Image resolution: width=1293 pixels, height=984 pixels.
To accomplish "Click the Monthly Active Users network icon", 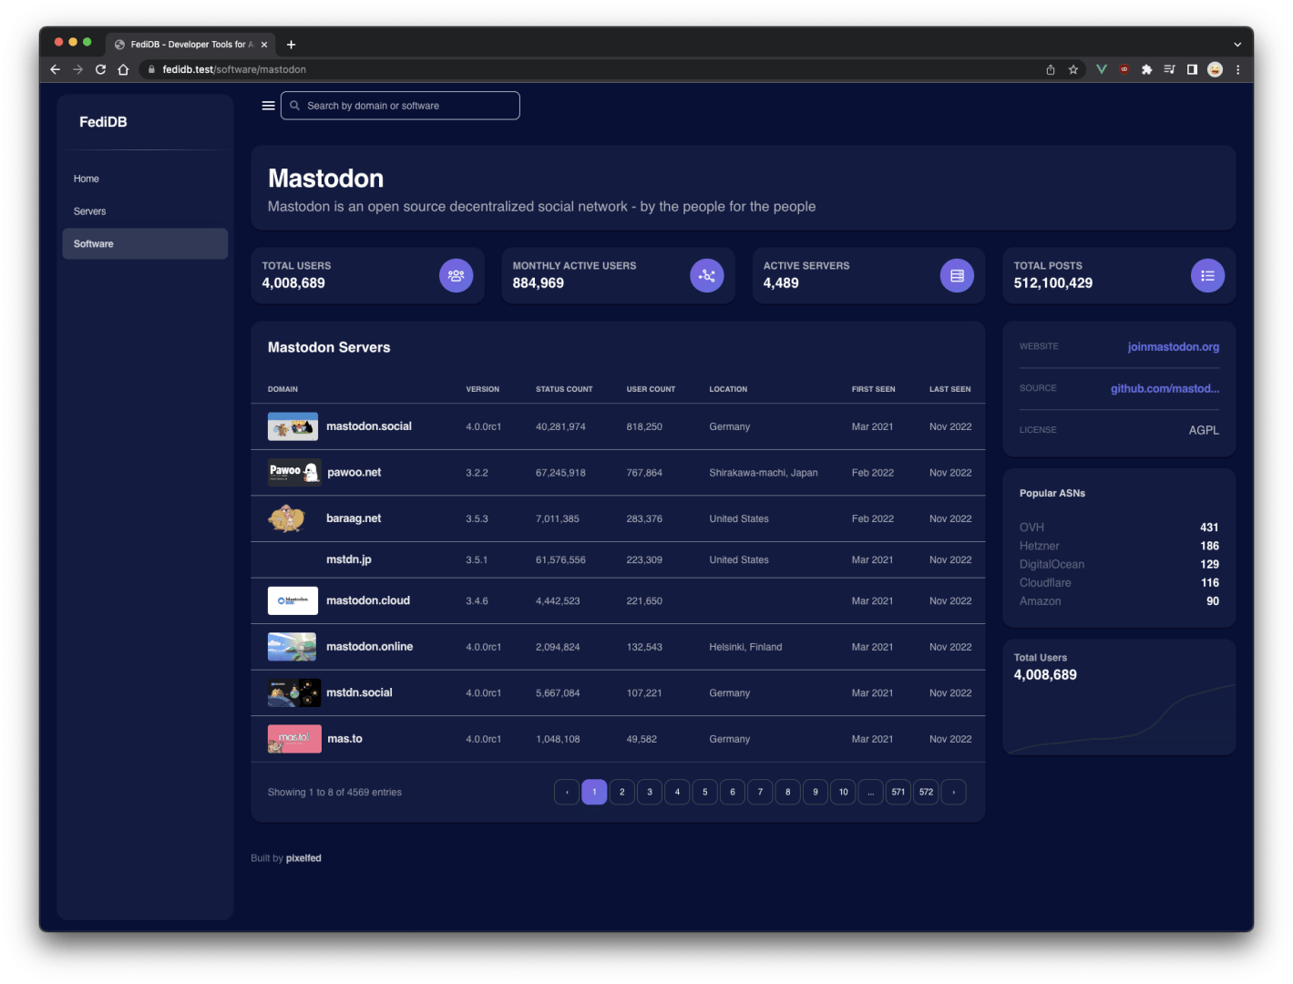I will [706, 275].
